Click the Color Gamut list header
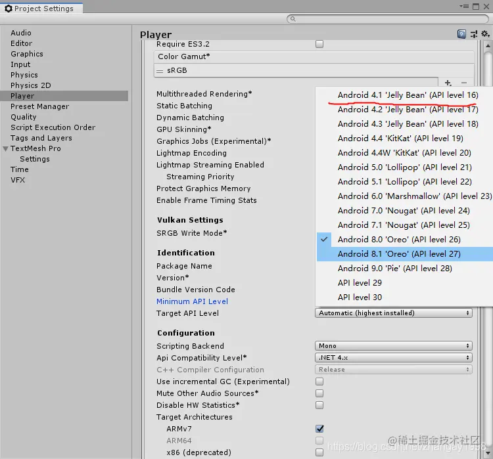The width and height of the screenshot is (493, 459). pos(314,56)
